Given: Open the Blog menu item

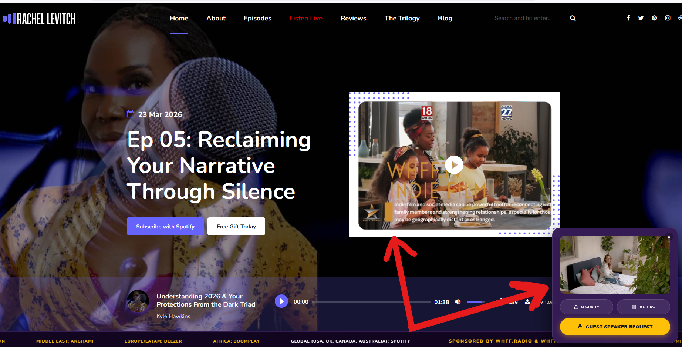Looking at the screenshot, I should (445, 18).
